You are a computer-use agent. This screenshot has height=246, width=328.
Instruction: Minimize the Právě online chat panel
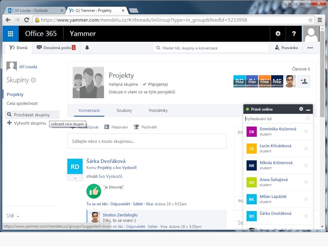pos(308,109)
